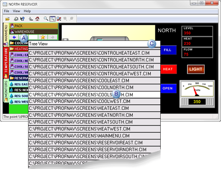Select the WAREHOUSE navigation item
This screenshot has height=169, width=221.
[34, 32]
